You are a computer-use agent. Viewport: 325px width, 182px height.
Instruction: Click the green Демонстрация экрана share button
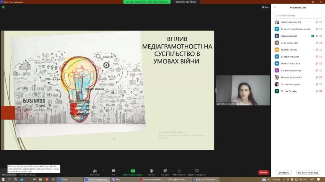(132, 171)
